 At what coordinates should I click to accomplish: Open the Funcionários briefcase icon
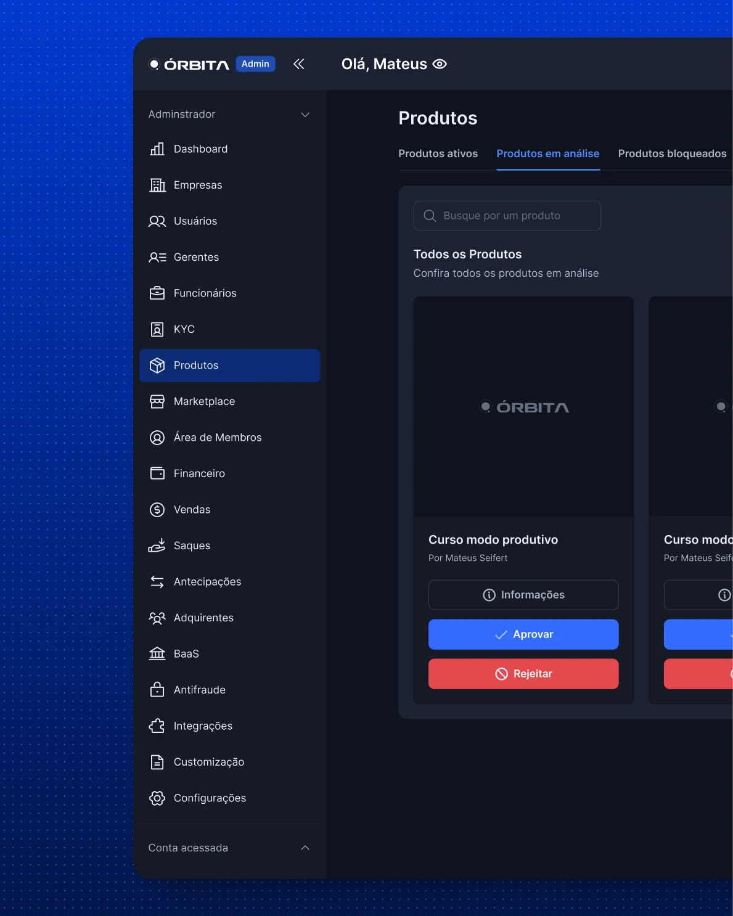(157, 293)
